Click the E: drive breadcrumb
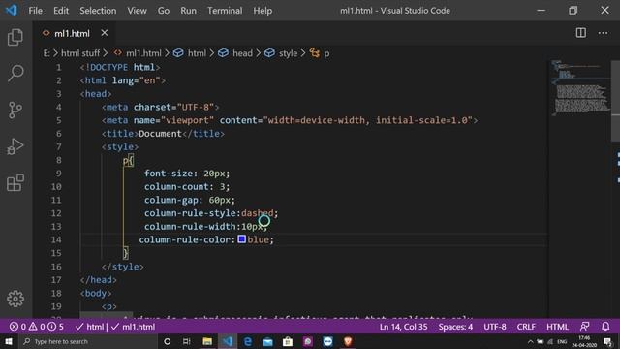Image resolution: width=620 pixels, height=349 pixels. pyautogui.click(x=46, y=53)
